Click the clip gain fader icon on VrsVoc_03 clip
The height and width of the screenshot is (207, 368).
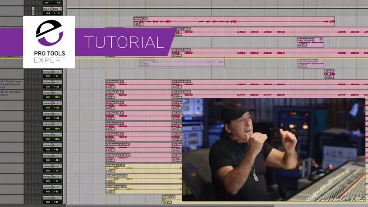pyautogui.click(x=136, y=24)
